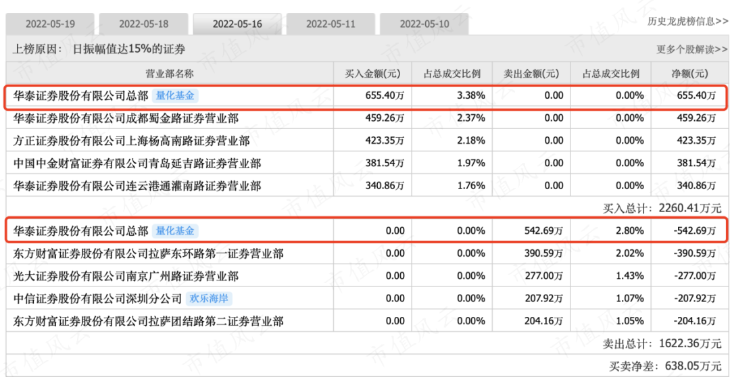Open 中信证券股份有限公司深圳分公司 entry
730x377 pixels.
[x=98, y=299]
